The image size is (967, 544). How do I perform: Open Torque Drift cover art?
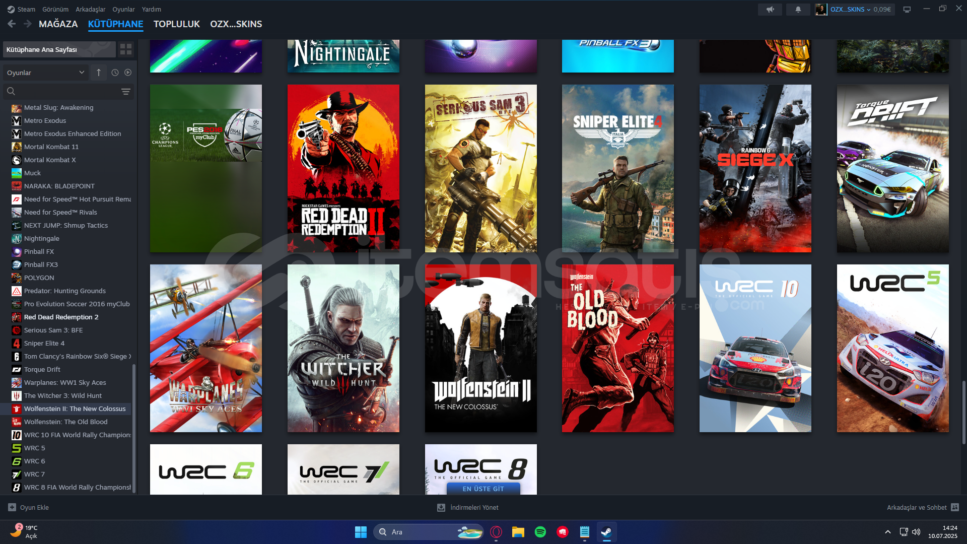[893, 168]
